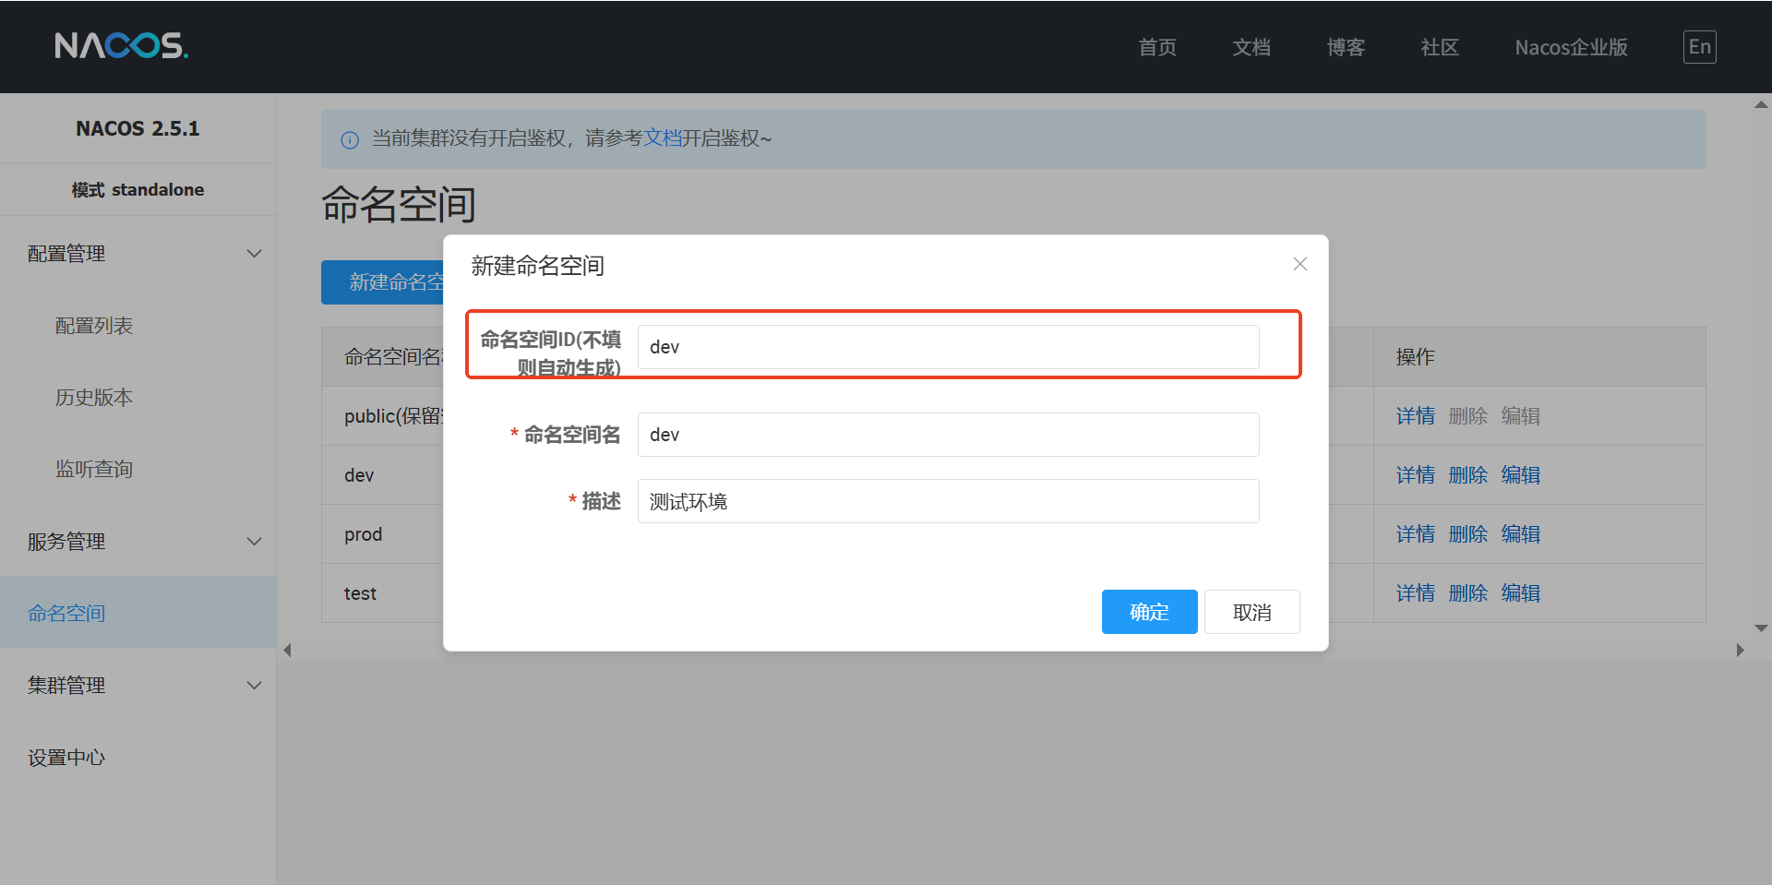Viewport: 1772px width, 885px height.
Task: Open 历史版本 in the sidebar
Action: point(93,397)
